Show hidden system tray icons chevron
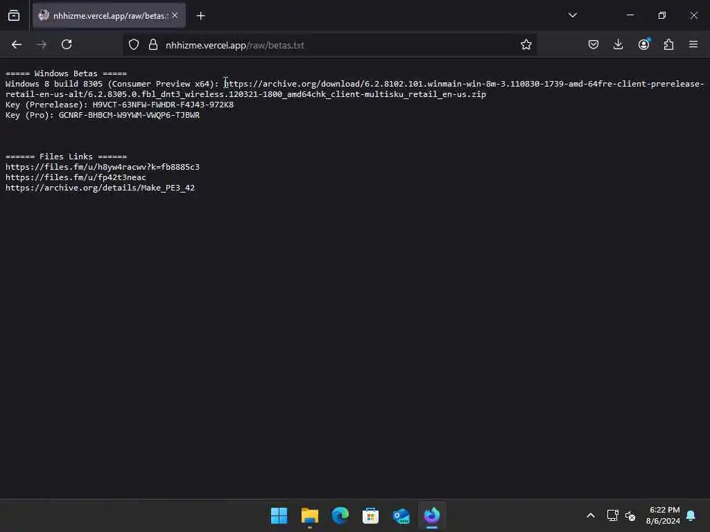The image size is (710, 532). click(x=591, y=515)
